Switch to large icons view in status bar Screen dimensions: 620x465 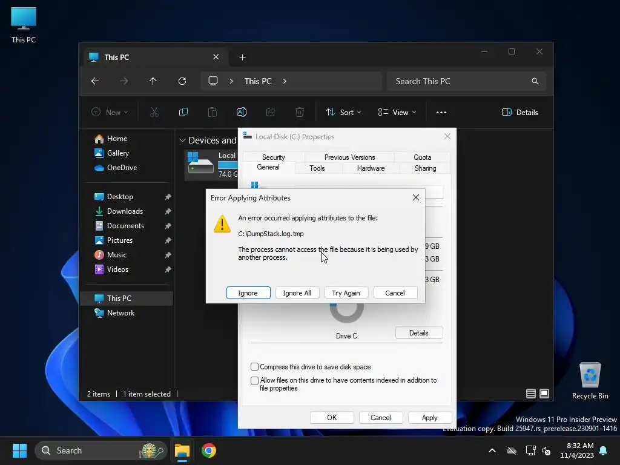point(544,394)
